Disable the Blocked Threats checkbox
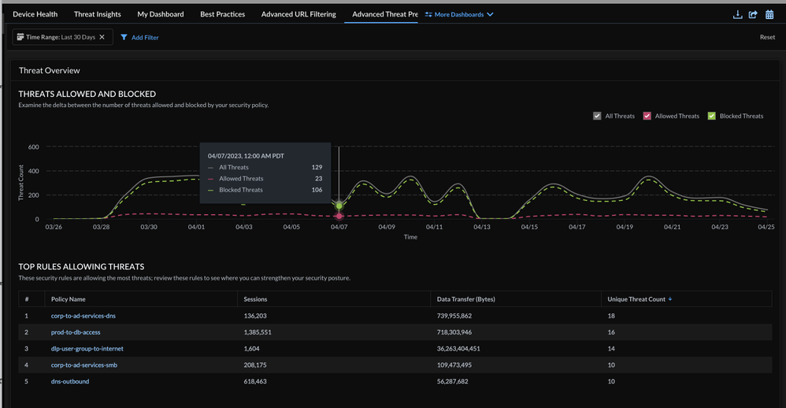Viewport: 786px width, 408px height. (711, 116)
